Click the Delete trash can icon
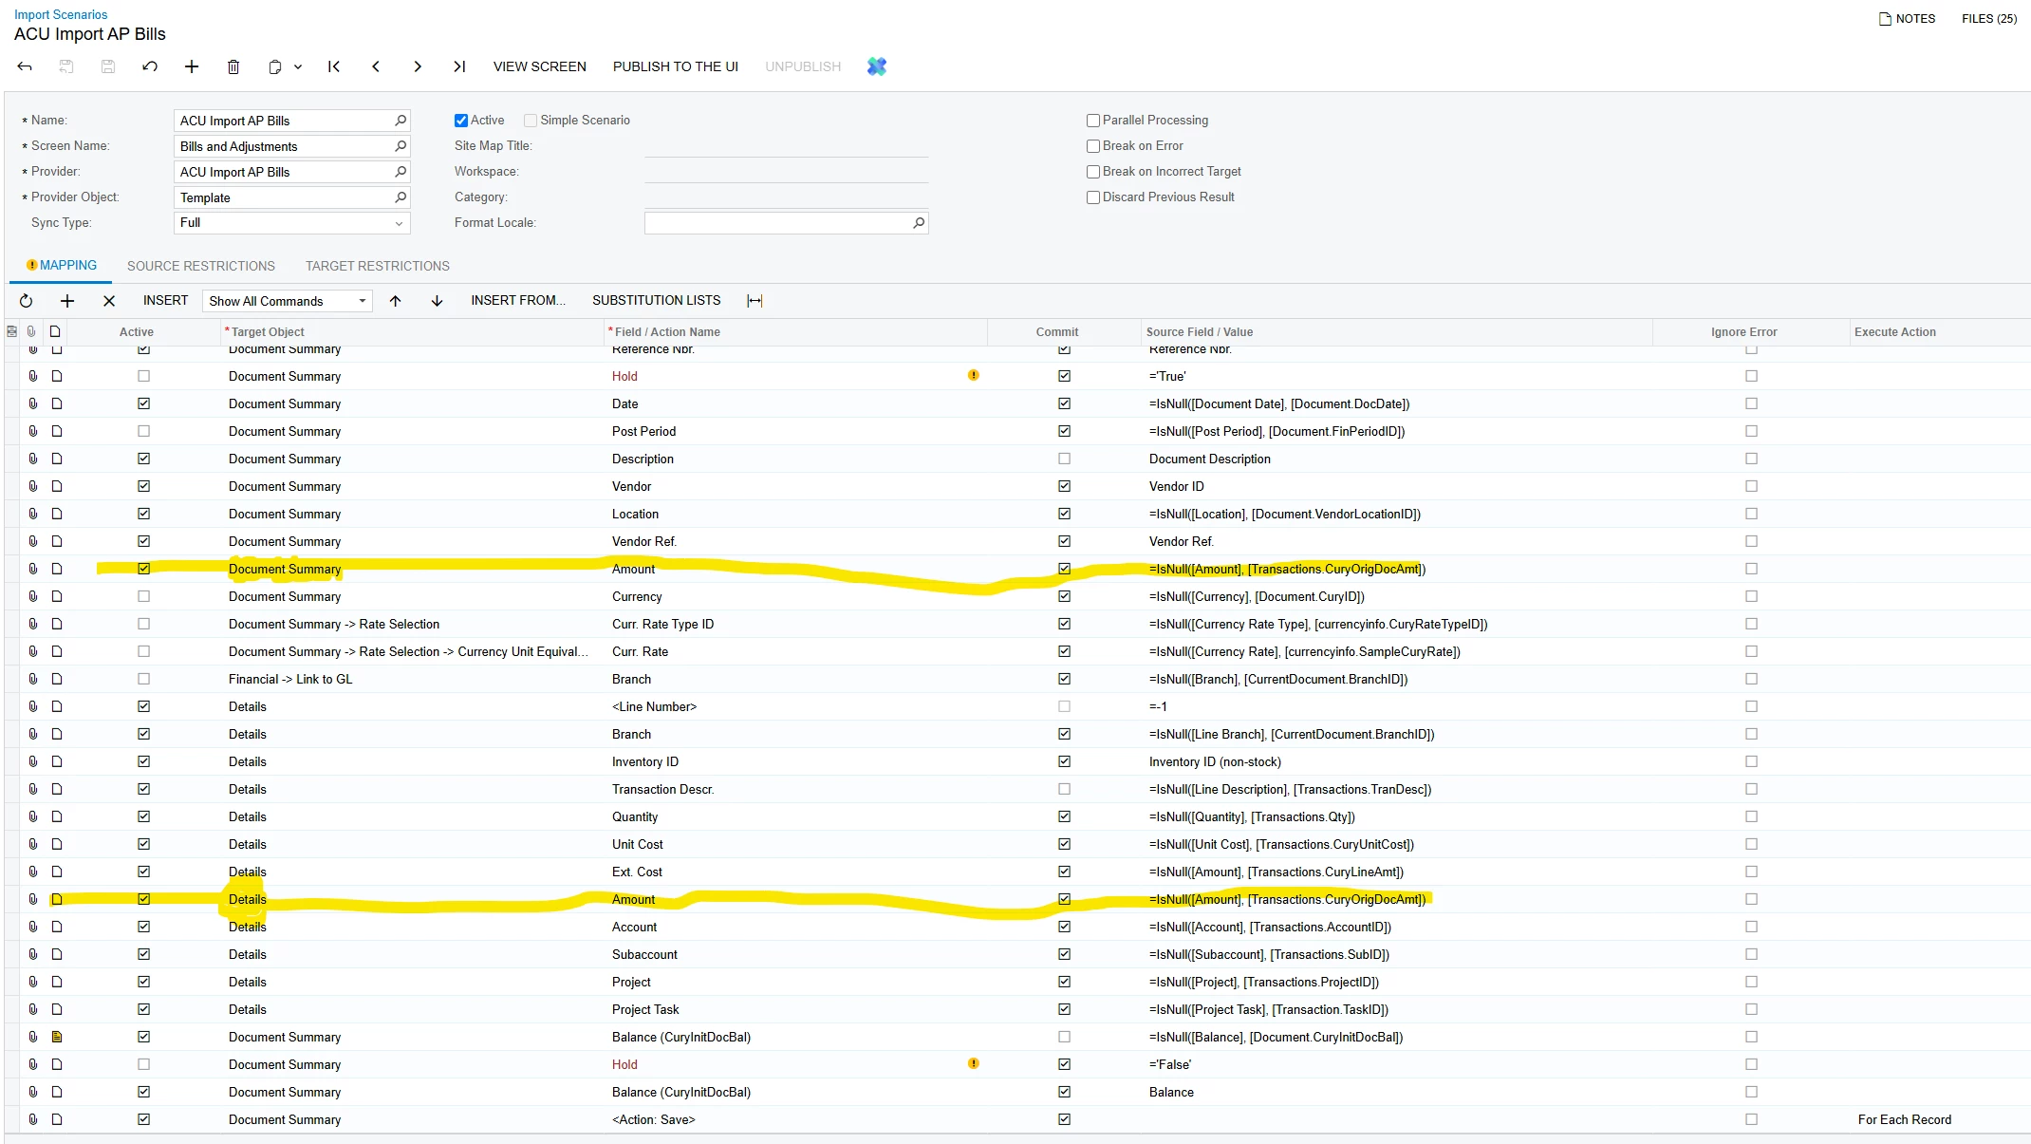 233,66
